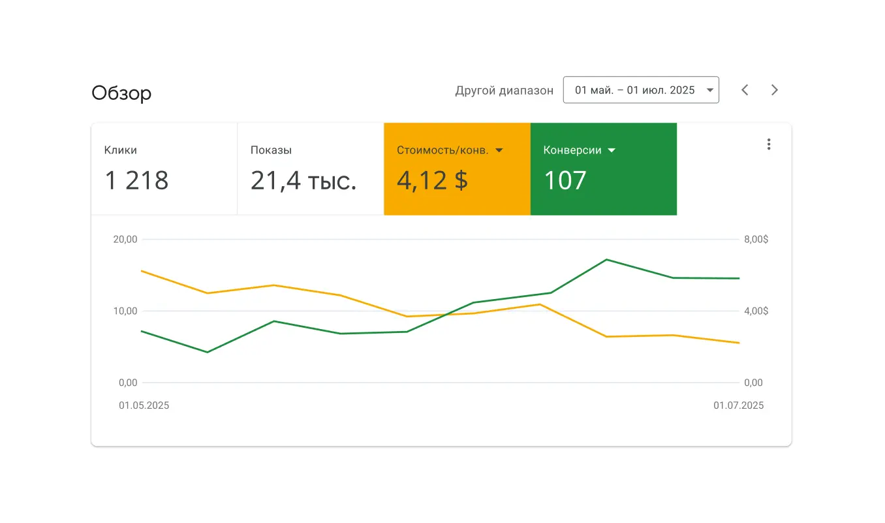The image size is (885, 523).
Task: Click the arrow next to Стоимость/конв.
Action: pos(499,150)
